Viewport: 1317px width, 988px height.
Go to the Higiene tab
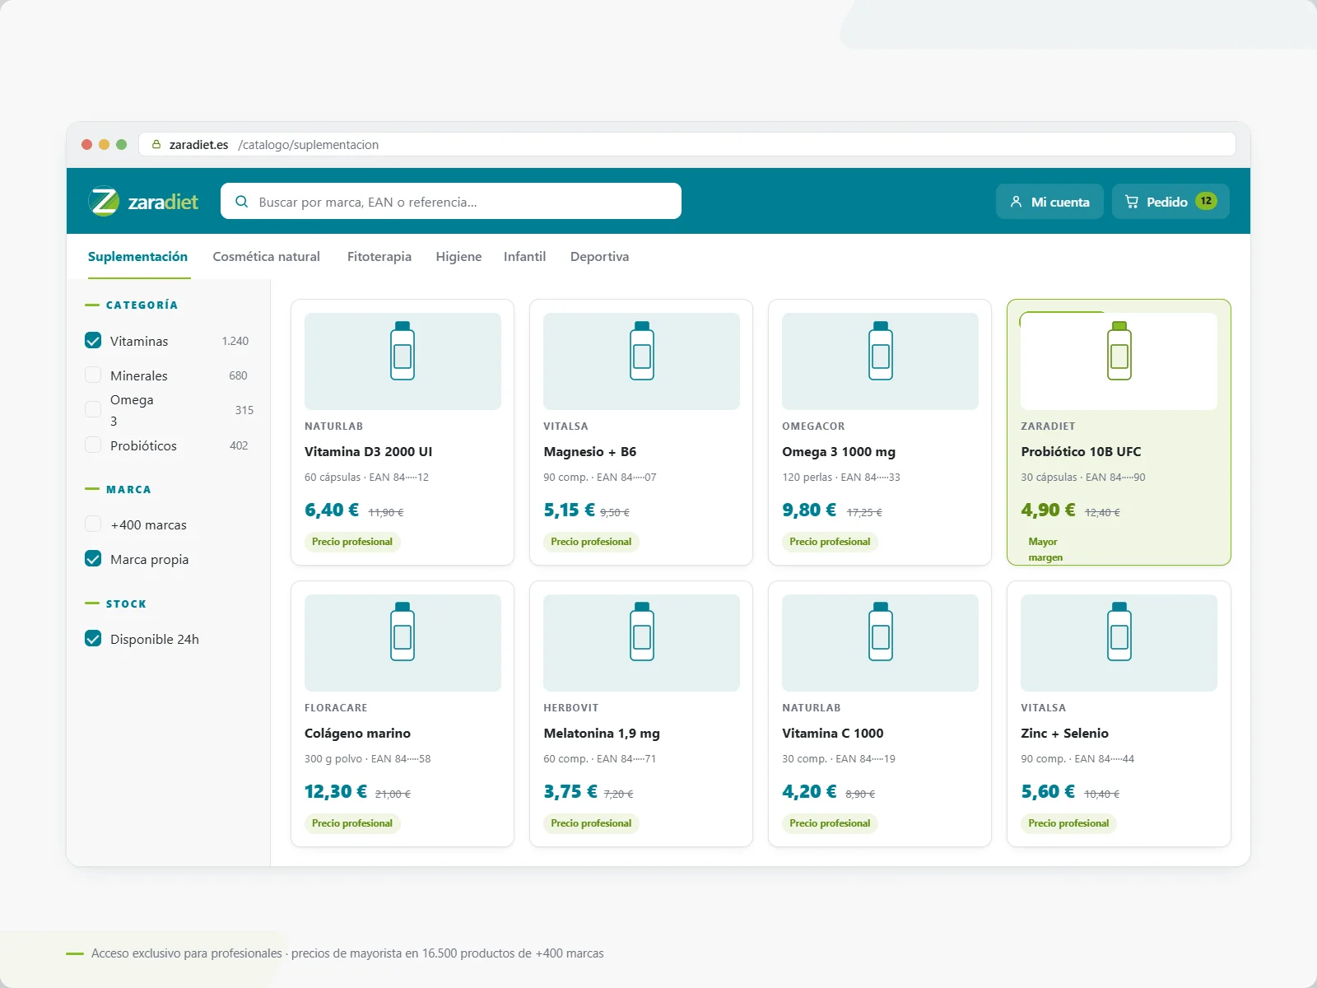[458, 257]
